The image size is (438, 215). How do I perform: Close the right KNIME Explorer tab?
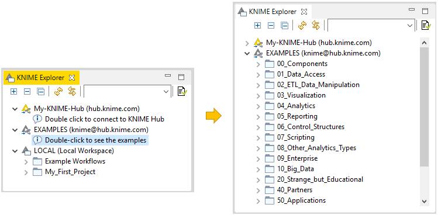point(304,12)
